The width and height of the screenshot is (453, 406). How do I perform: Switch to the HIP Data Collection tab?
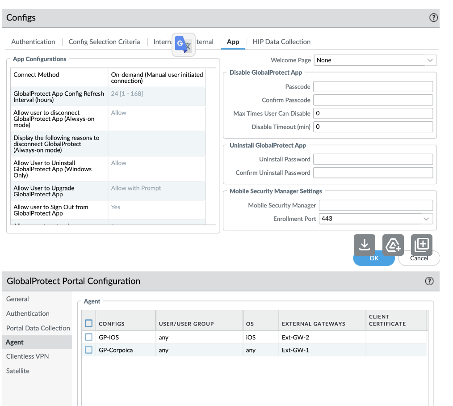point(281,42)
